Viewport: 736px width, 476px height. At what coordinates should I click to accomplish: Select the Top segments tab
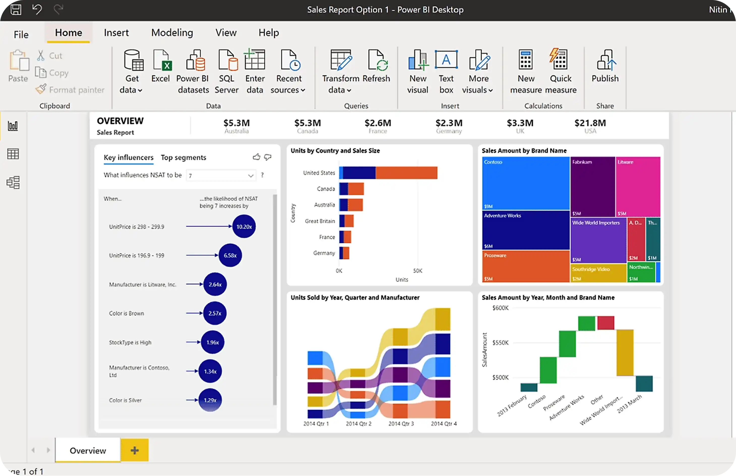tap(183, 157)
